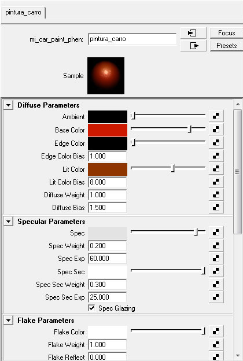The width and height of the screenshot is (243, 361).
Task: Click the Spec Sec Exp value field
Action: pyautogui.click(x=108, y=297)
